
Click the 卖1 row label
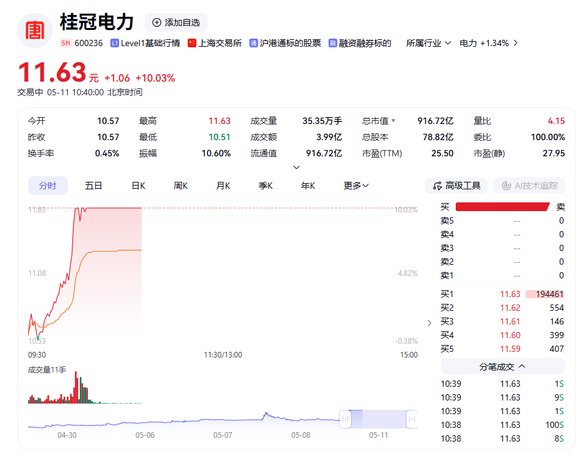pyautogui.click(x=447, y=275)
